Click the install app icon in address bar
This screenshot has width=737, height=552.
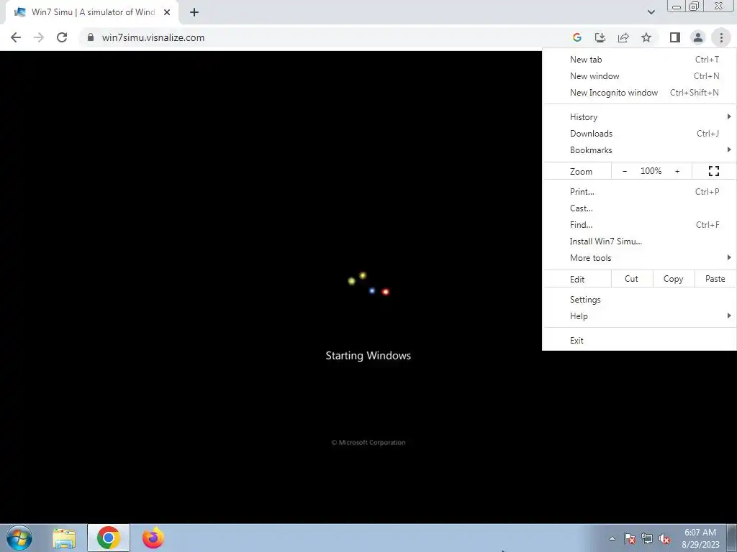point(600,37)
